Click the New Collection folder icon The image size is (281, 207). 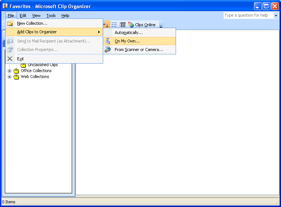point(10,24)
